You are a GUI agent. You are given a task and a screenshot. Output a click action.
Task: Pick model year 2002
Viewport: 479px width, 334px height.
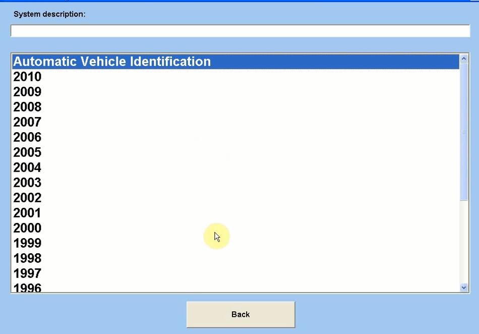pos(235,198)
